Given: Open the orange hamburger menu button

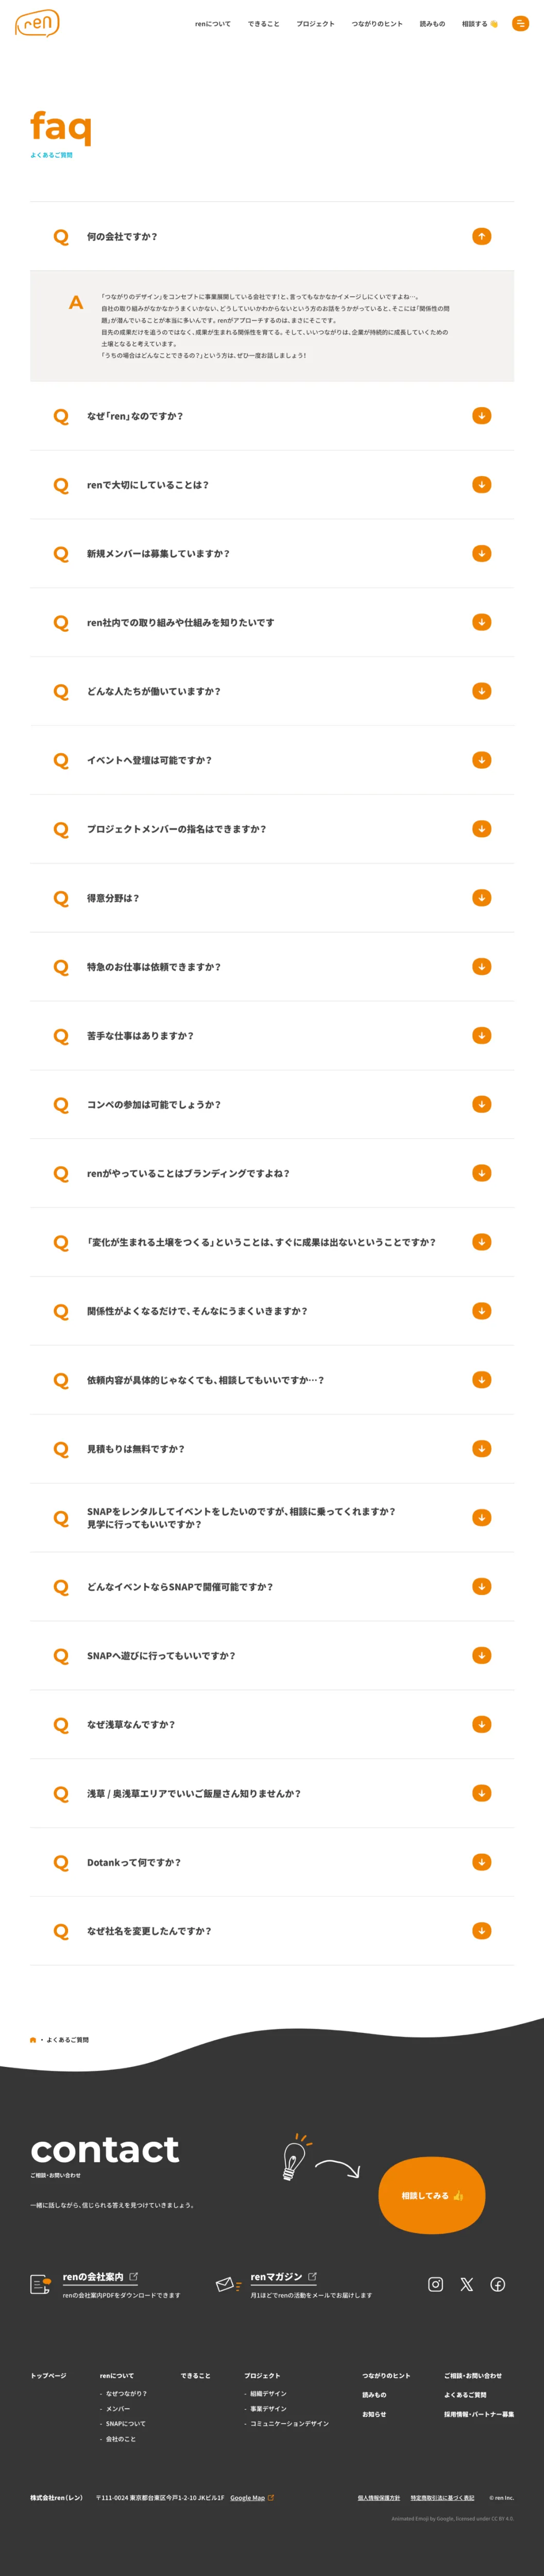Looking at the screenshot, I should pyautogui.click(x=520, y=23).
